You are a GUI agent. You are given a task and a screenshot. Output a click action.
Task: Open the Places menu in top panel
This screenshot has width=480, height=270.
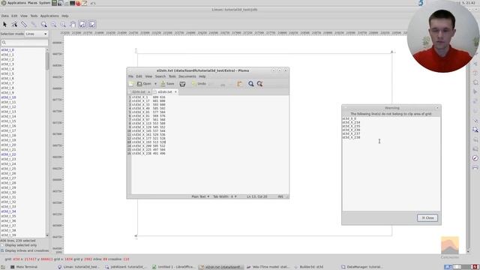point(32,3)
